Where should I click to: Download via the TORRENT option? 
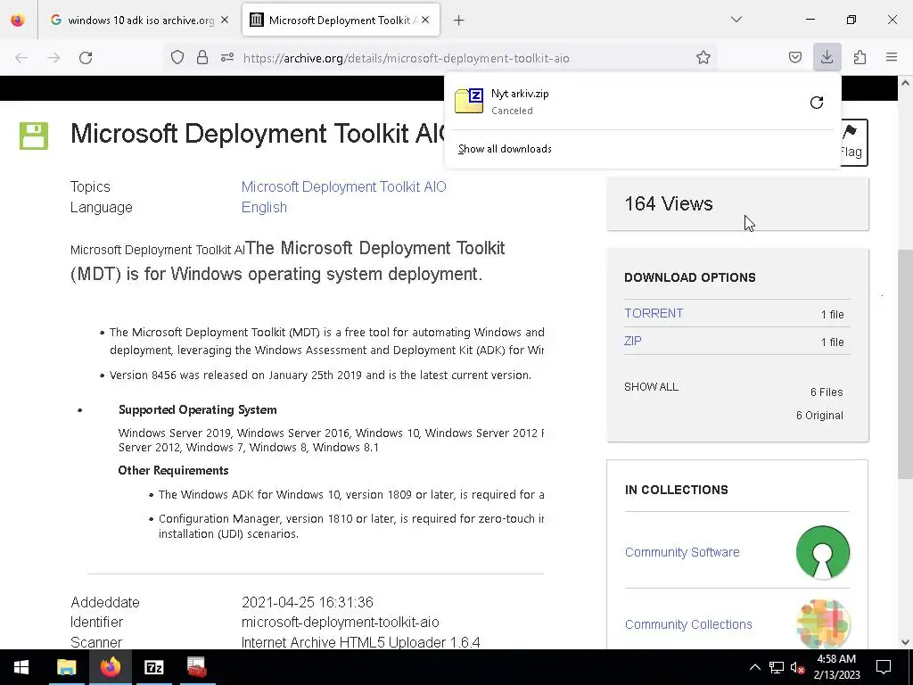(654, 313)
